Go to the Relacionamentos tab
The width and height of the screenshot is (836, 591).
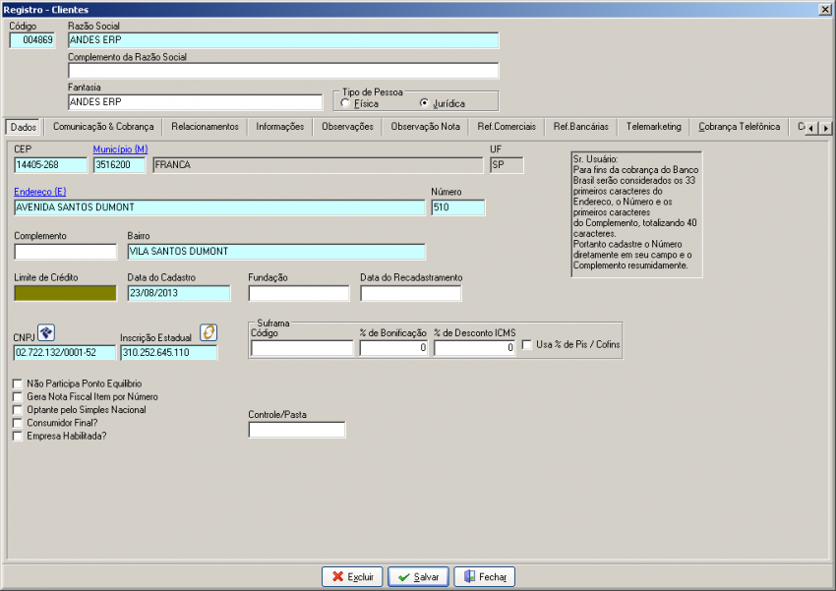[205, 127]
